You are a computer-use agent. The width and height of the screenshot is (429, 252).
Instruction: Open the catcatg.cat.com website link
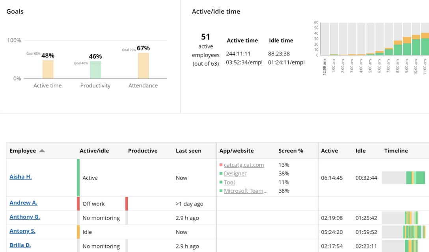[244, 165]
